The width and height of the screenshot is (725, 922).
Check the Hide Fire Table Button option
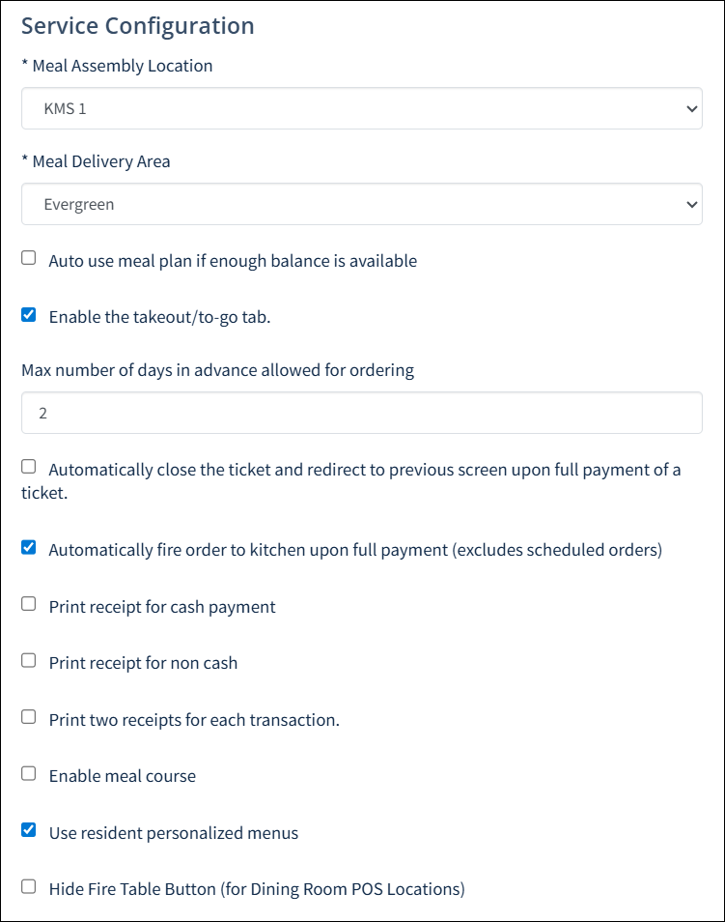tap(29, 886)
